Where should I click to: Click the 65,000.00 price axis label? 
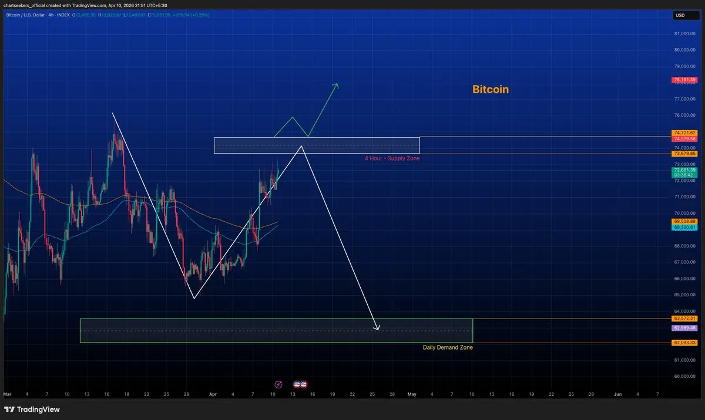[685, 294]
